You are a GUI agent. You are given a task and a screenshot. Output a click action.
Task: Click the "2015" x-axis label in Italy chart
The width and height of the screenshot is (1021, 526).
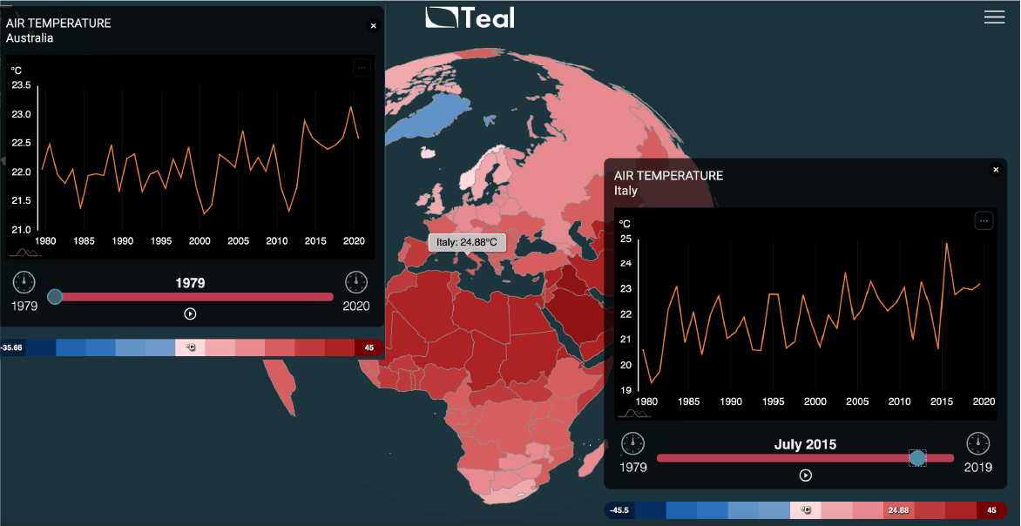coord(941,401)
